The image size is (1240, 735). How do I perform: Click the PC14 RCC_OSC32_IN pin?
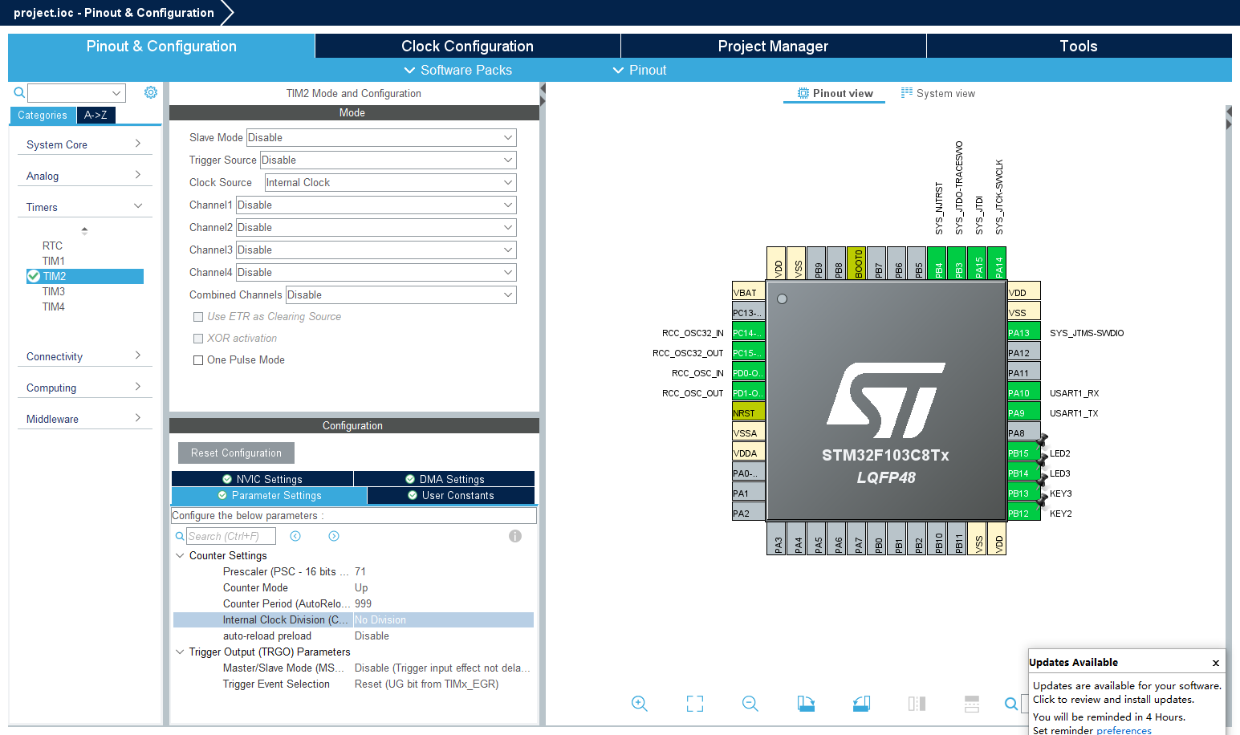(x=748, y=332)
